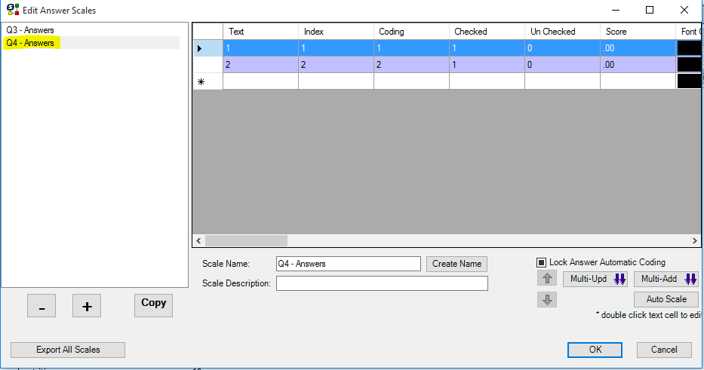Toggle Lock Answer Automatic Coding checkbox
This screenshot has width=704, height=370.
(x=542, y=262)
